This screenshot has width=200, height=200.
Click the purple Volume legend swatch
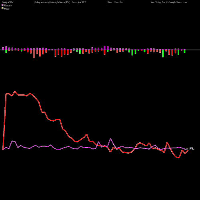click(2, 5)
